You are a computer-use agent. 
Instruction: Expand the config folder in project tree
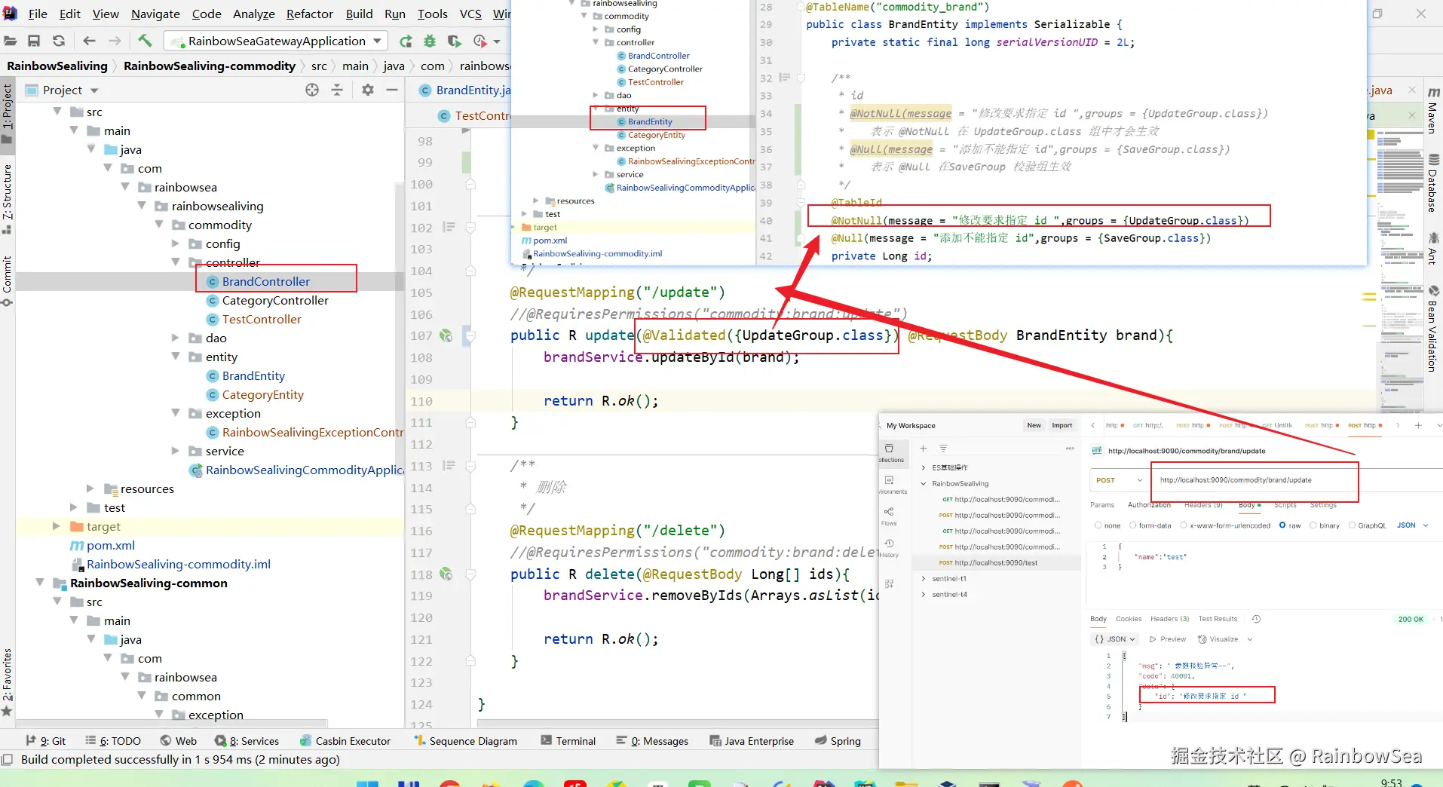[x=176, y=243]
